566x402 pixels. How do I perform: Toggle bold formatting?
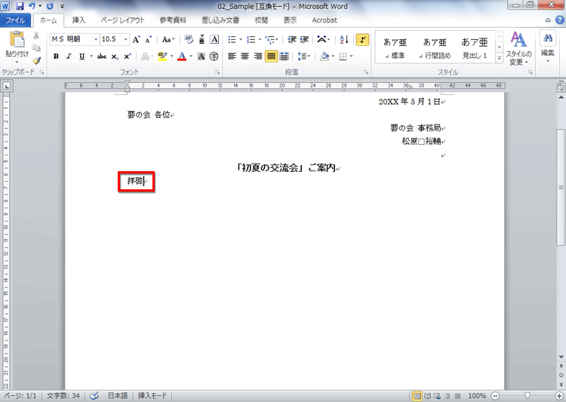(56, 57)
